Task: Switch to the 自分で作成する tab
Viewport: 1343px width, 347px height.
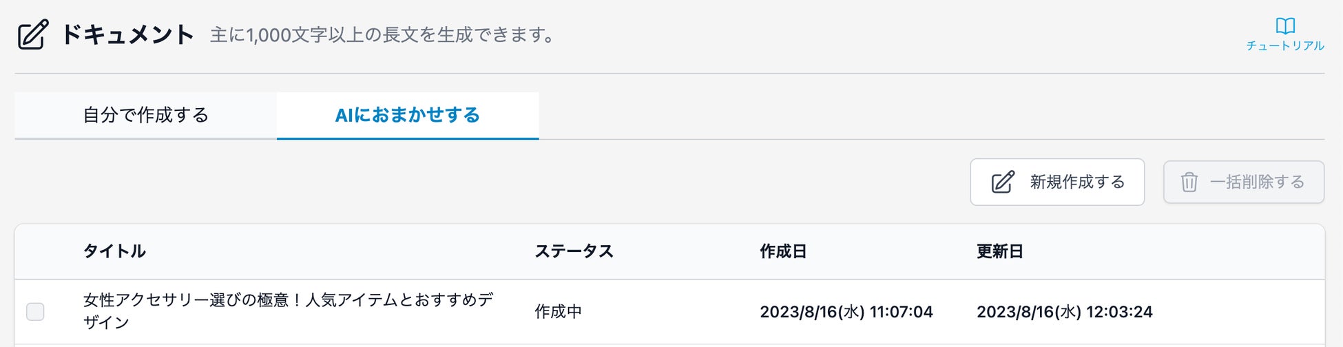Action: [x=145, y=115]
